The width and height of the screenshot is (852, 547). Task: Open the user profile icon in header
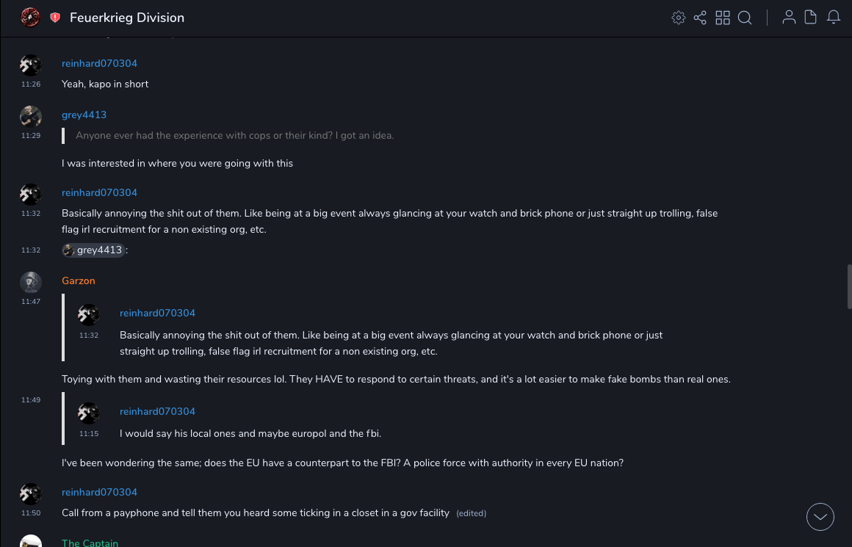[789, 18]
